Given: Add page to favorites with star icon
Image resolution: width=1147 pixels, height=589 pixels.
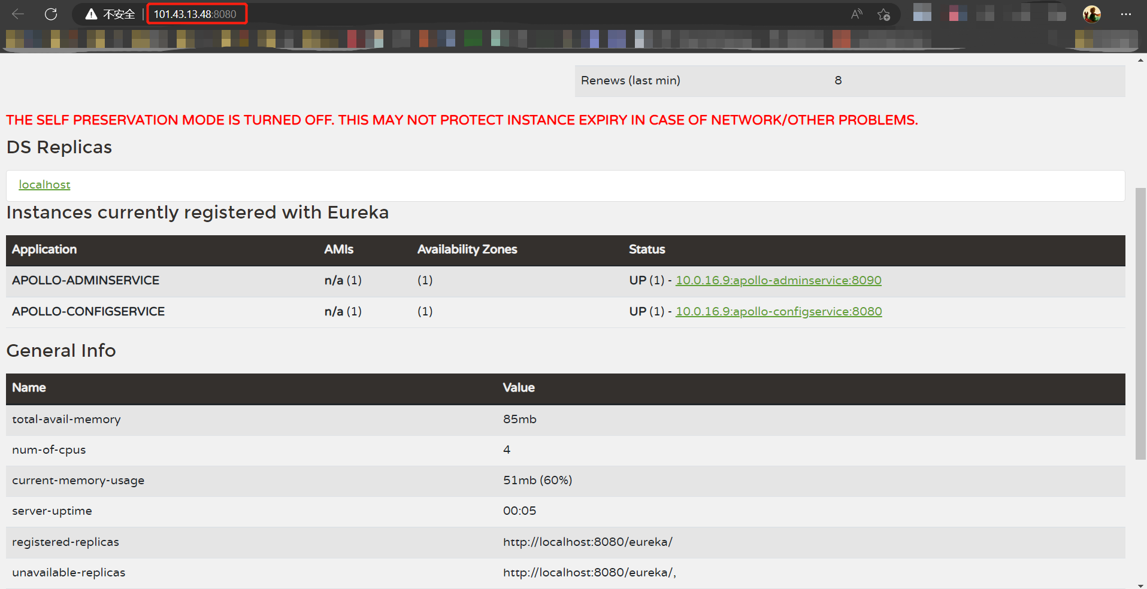Looking at the screenshot, I should click(883, 14).
